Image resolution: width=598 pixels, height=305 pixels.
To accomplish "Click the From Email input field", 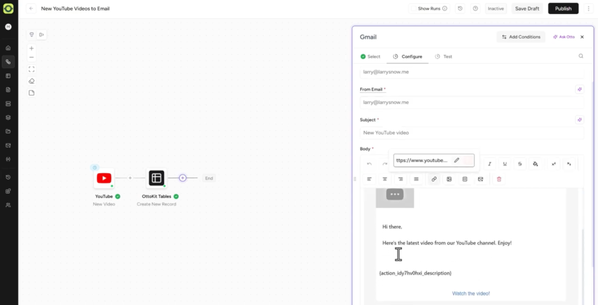I will pos(472,103).
